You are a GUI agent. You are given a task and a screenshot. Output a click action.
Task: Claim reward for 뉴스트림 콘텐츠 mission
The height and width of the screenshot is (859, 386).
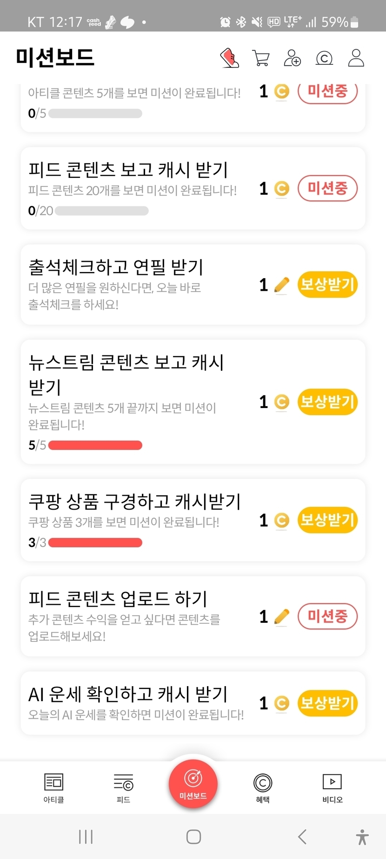click(x=327, y=402)
